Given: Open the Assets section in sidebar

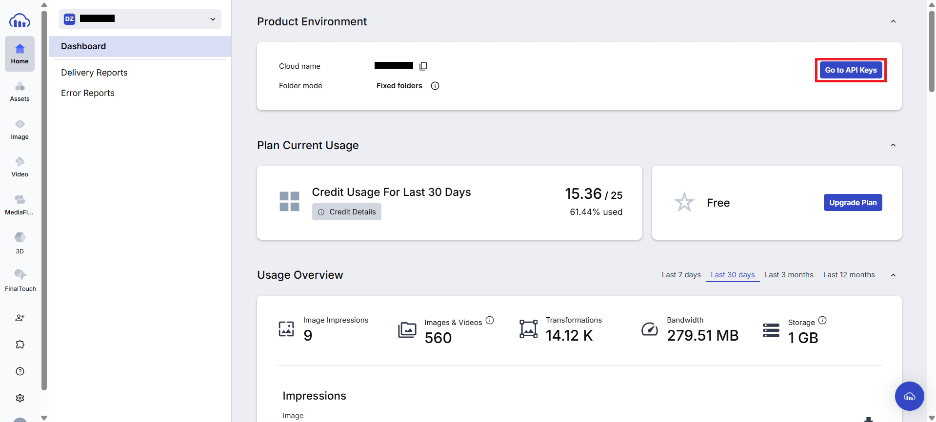Looking at the screenshot, I should tap(20, 91).
